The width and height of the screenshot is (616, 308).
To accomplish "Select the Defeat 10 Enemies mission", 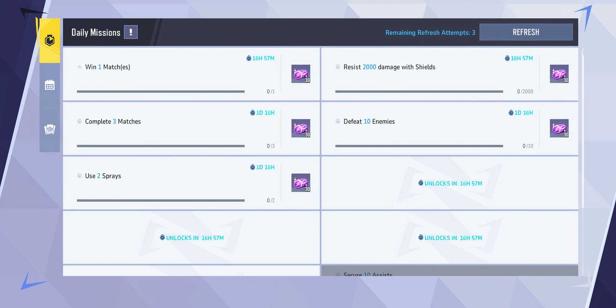I will [x=369, y=122].
